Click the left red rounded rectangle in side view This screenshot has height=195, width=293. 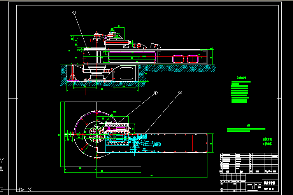177,59
